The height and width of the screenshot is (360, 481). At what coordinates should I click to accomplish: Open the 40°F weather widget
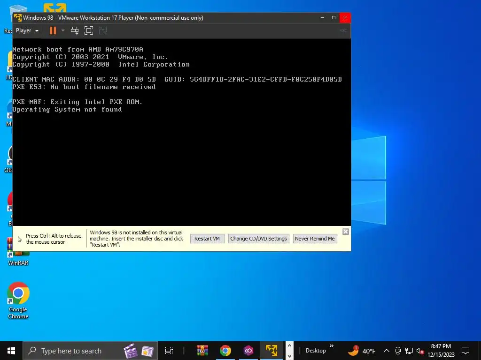362,351
